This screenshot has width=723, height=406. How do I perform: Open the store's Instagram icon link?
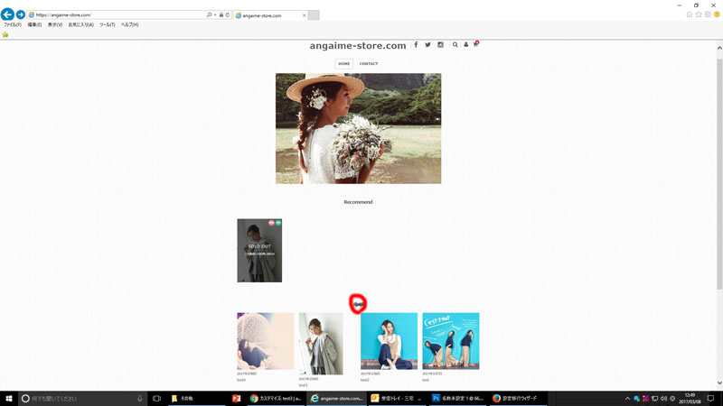(440, 44)
